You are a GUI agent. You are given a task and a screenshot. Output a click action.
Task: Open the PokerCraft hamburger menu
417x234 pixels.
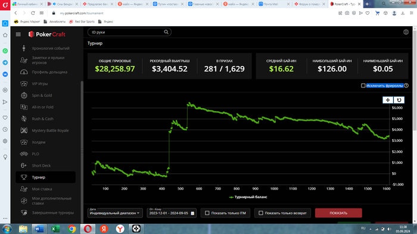[18, 34]
